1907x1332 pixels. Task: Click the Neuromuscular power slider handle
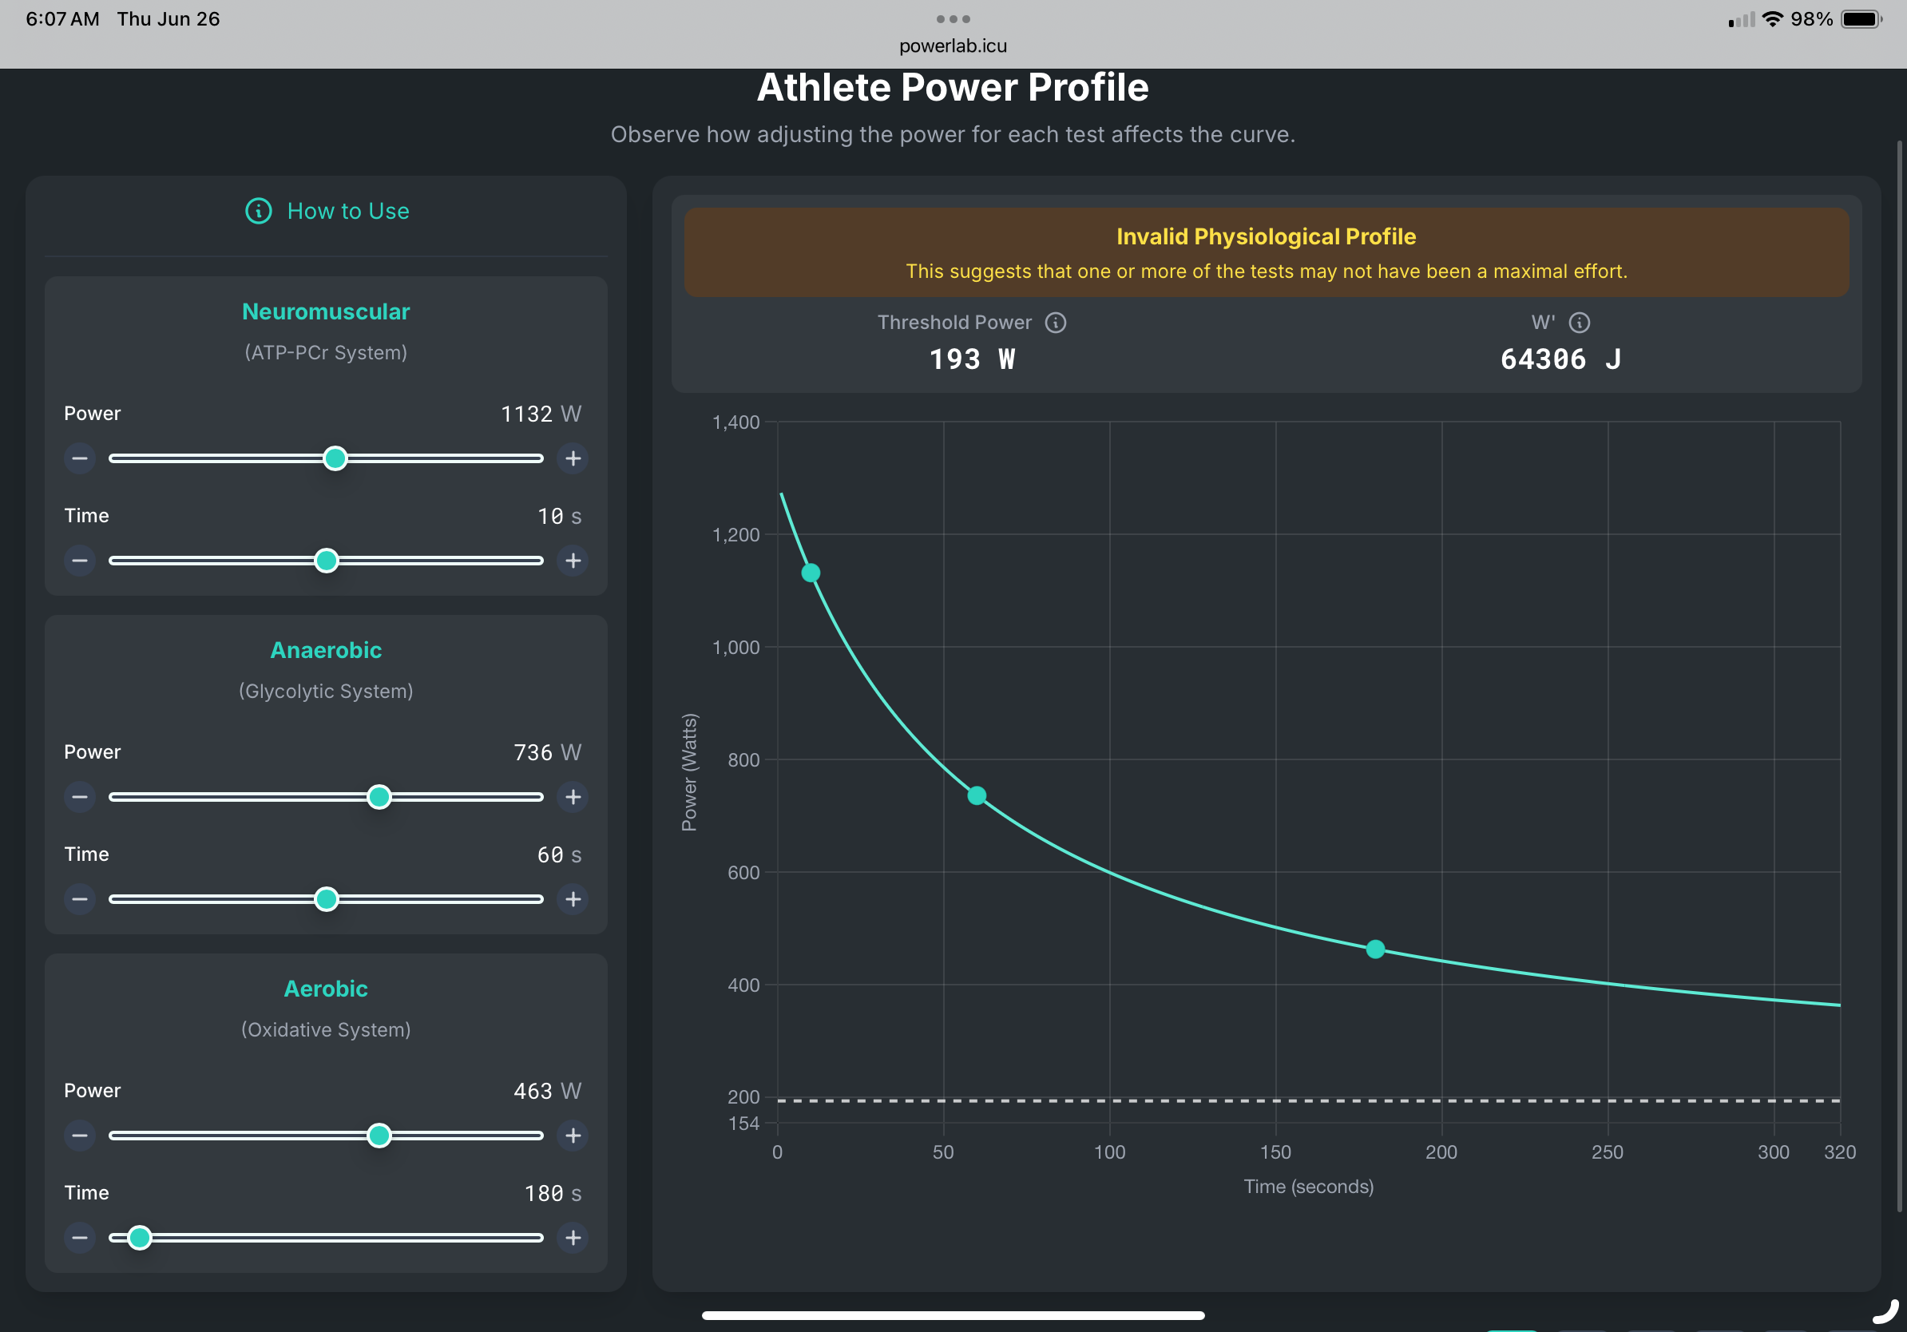click(x=335, y=458)
